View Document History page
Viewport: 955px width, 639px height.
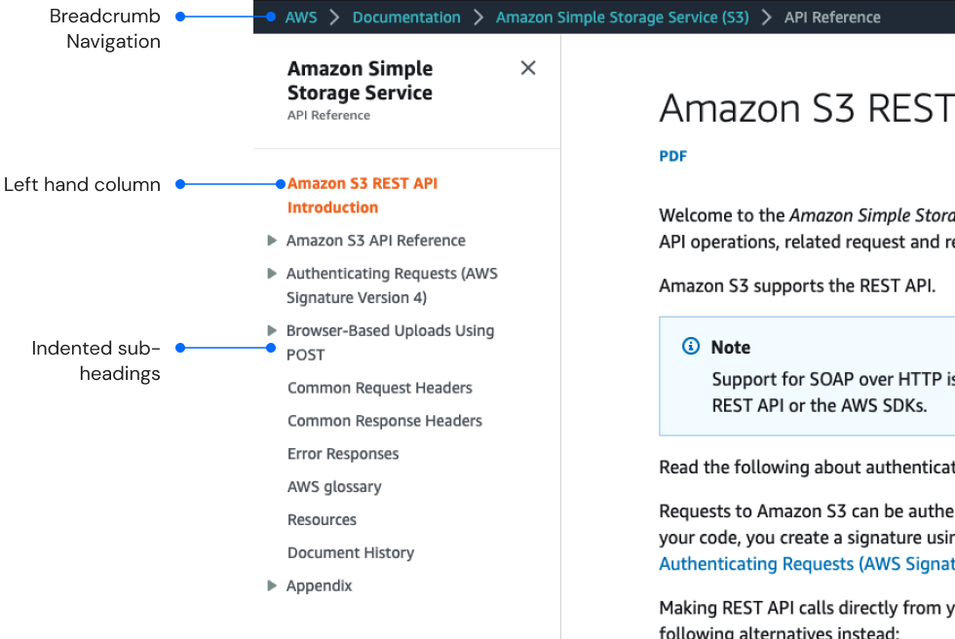point(351,553)
